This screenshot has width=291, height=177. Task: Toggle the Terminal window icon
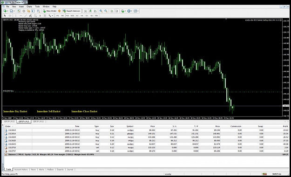(34, 11)
